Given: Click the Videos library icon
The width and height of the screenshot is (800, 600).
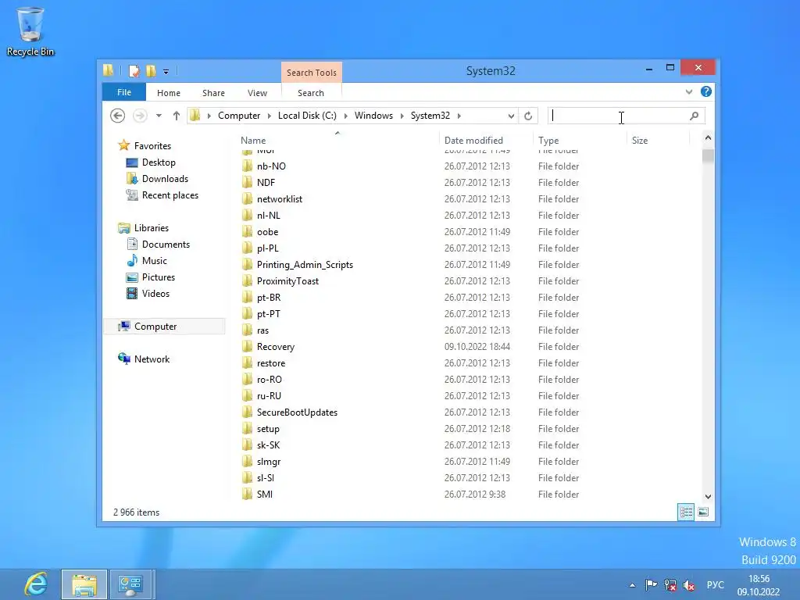Looking at the screenshot, I should [132, 294].
